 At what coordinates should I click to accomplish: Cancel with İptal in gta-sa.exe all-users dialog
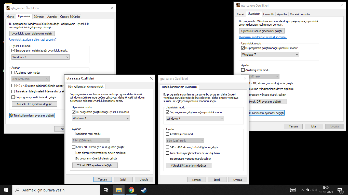pyautogui.click(x=217, y=180)
